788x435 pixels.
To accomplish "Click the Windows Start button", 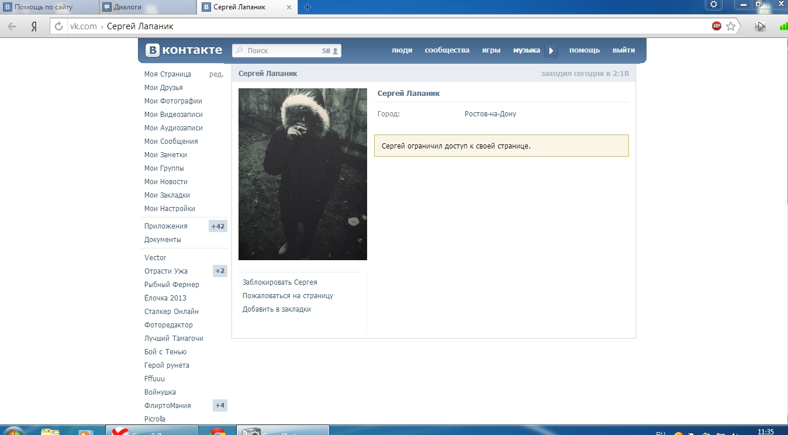I will pyautogui.click(x=13, y=431).
